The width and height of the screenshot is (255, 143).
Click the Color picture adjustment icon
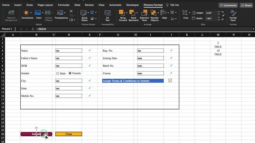click(38, 13)
